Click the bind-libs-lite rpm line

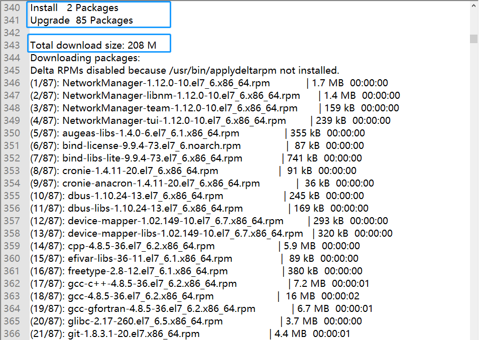click(x=196, y=158)
